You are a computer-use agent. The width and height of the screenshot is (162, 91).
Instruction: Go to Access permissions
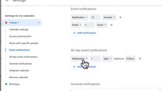20,36
